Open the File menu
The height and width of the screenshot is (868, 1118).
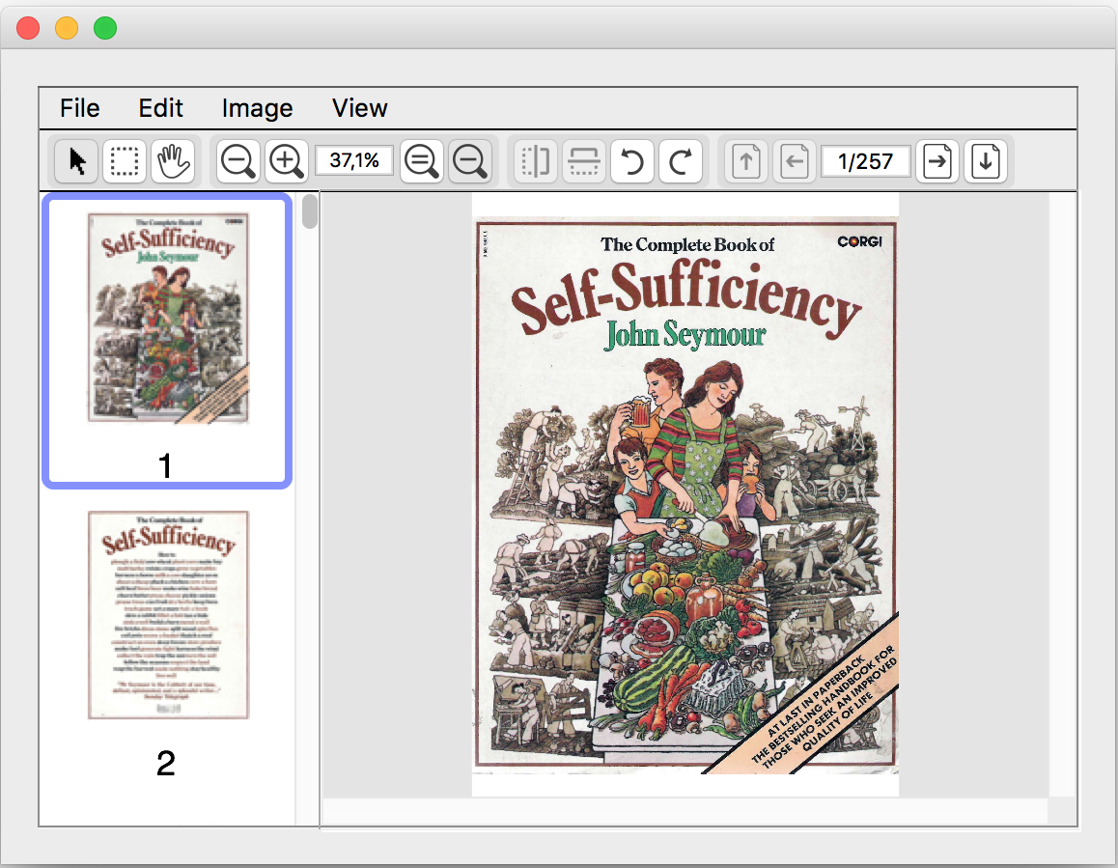[x=80, y=108]
